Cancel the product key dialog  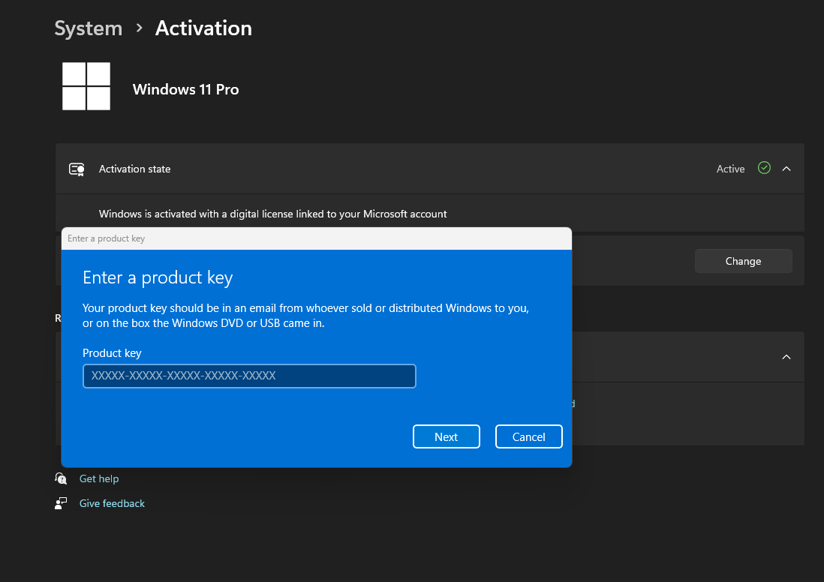pos(528,436)
